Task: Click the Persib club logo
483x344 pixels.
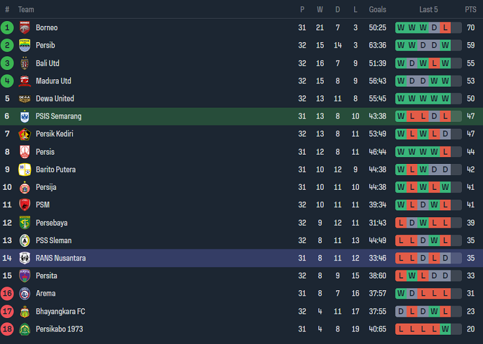Action: (25, 45)
